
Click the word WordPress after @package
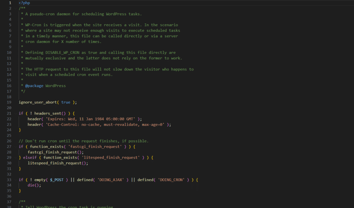click(56, 86)
